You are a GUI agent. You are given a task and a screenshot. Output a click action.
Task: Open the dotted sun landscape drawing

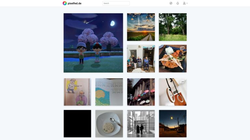[109, 92]
